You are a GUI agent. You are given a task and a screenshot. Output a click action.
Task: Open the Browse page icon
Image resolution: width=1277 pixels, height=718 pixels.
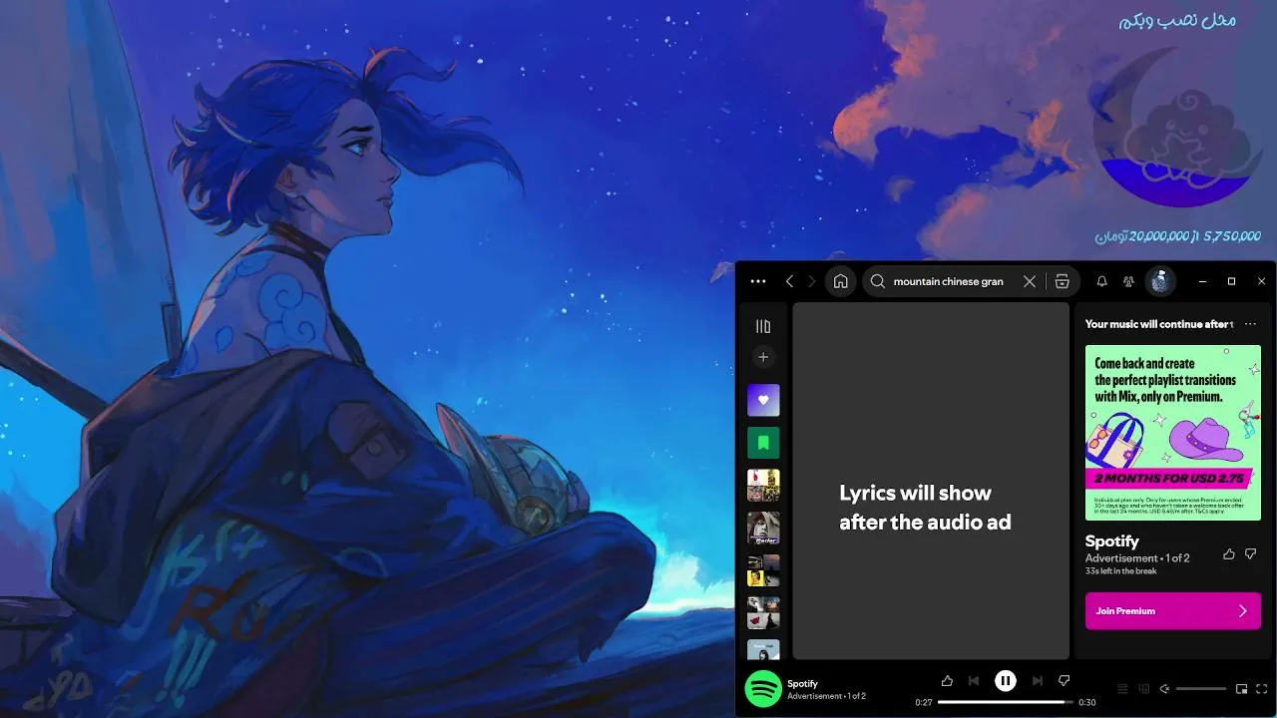pyautogui.click(x=1063, y=281)
